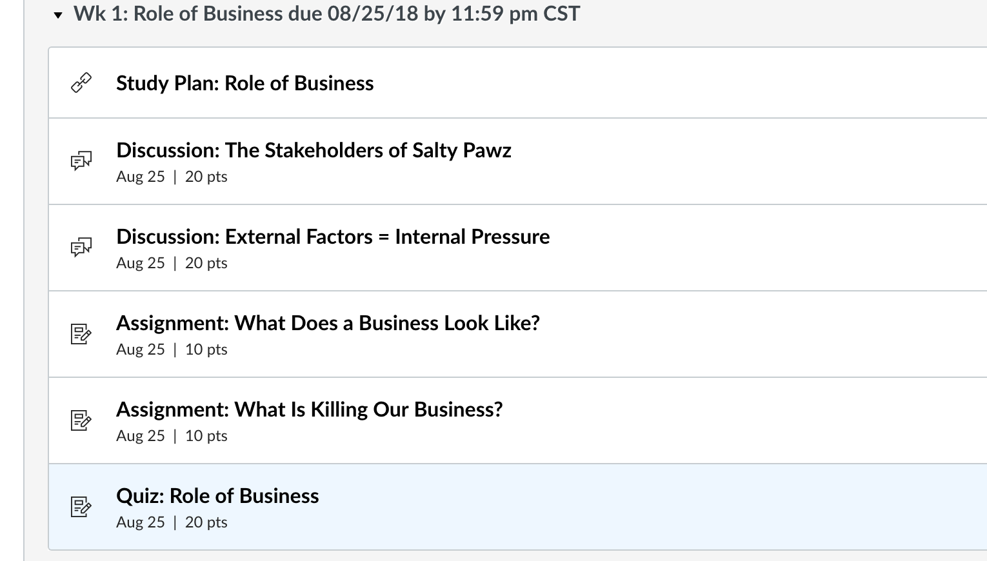Viewport: 987px width, 561px height.
Task: Open Assignment: What Does a Business Look Like?
Action: (x=328, y=323)
